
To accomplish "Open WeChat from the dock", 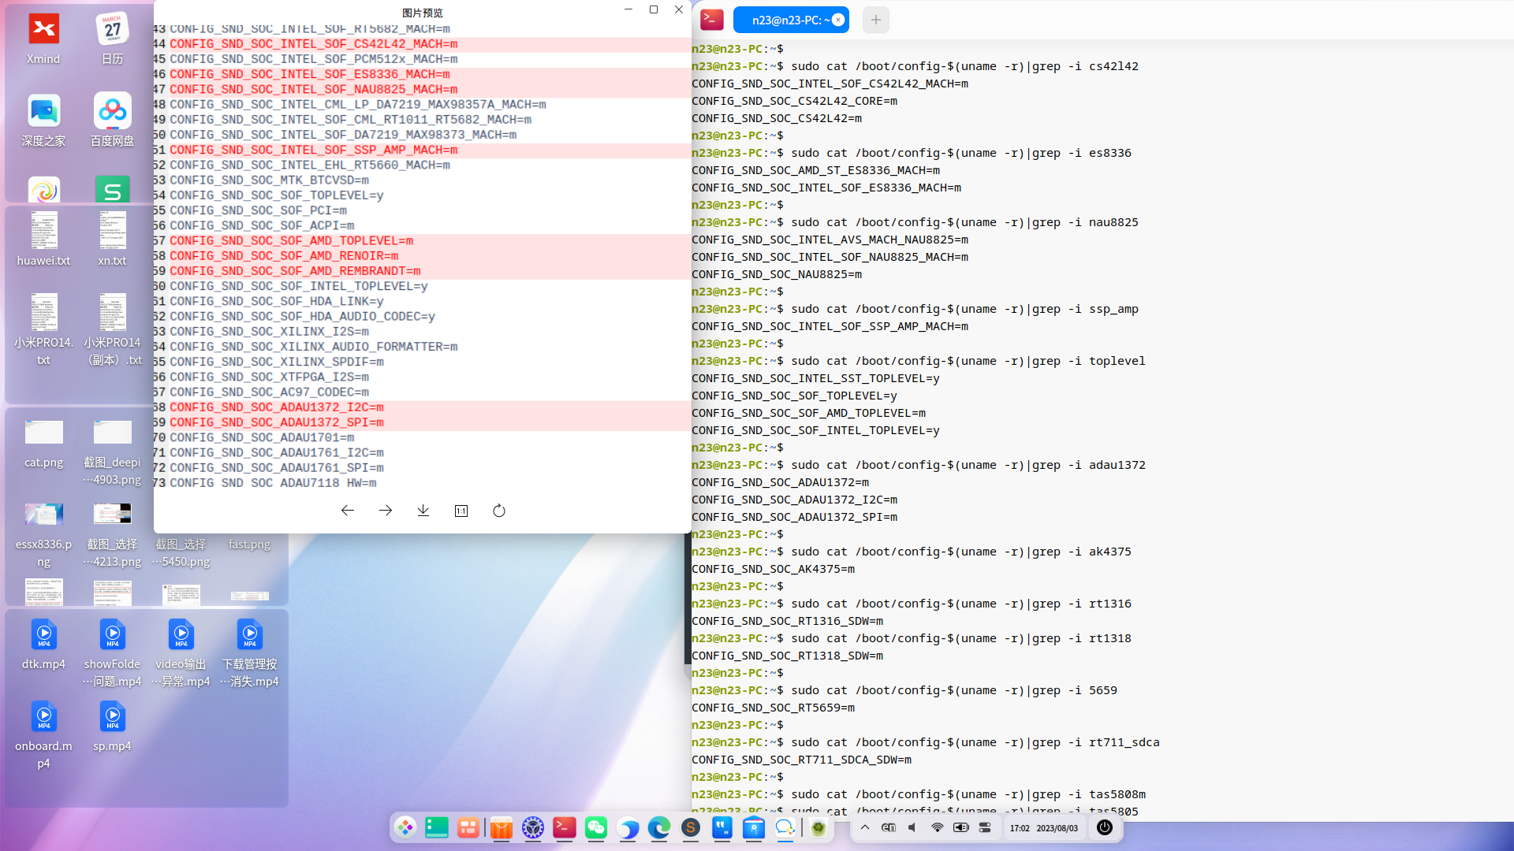I will (596, 828).
